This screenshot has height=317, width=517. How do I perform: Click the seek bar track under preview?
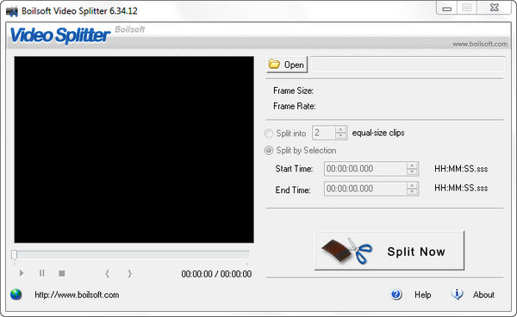coord(132,255)
